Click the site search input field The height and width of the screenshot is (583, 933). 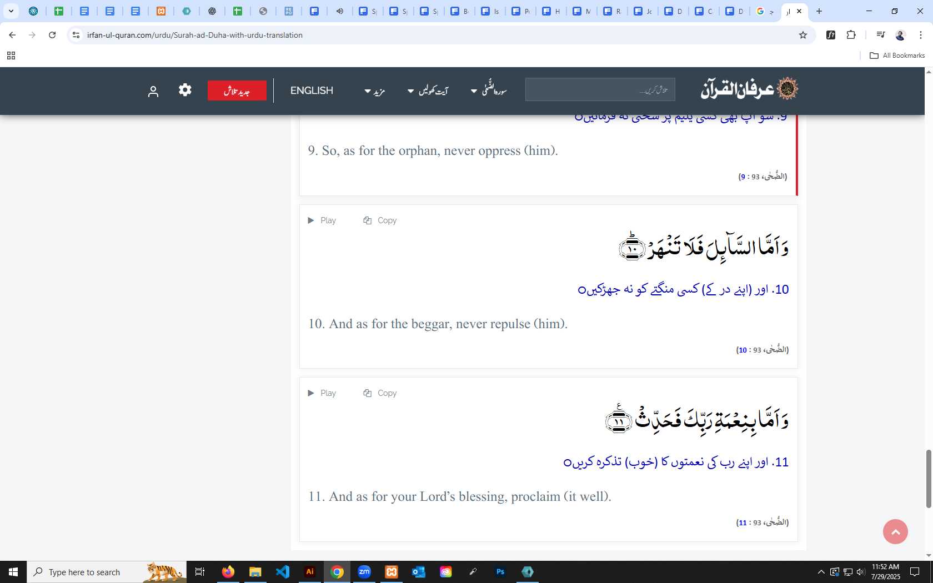[x=600, y=89]
